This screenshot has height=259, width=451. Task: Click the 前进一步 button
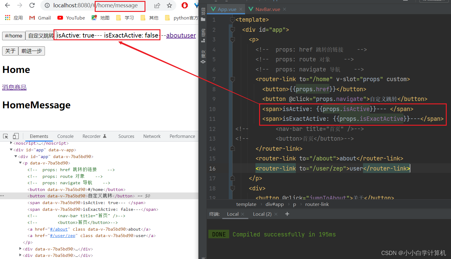click(x=31, y=51)
